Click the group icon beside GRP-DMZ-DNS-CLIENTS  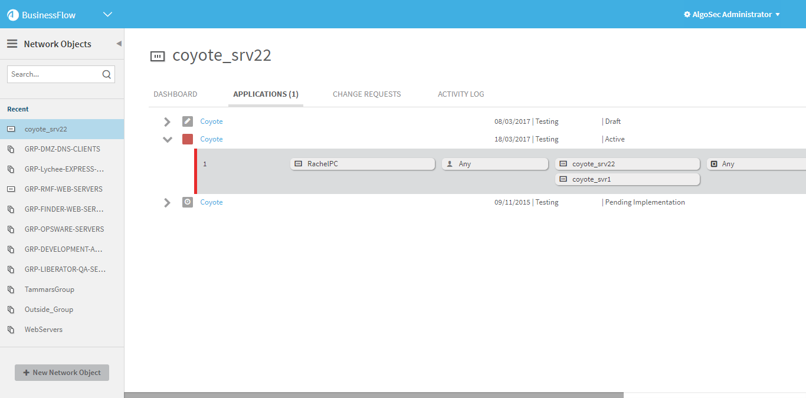11,149
